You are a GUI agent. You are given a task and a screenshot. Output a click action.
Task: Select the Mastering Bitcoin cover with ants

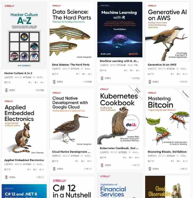coord(168,119)
